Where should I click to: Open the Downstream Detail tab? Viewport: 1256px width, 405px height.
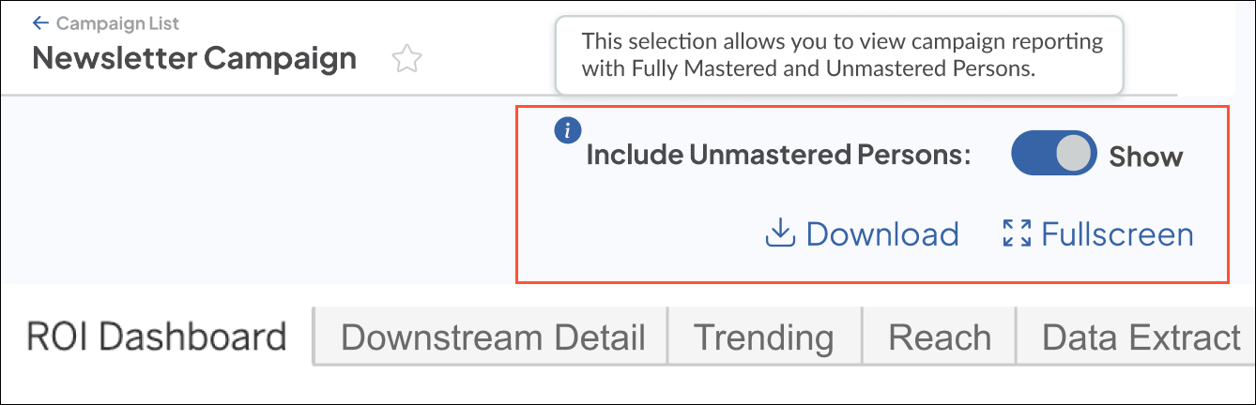[x=493, y=337]
